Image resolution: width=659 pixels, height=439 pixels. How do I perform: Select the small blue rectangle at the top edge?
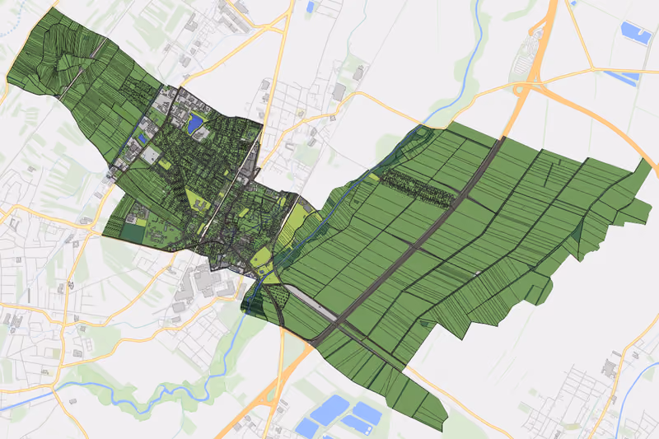pos(311,7)
